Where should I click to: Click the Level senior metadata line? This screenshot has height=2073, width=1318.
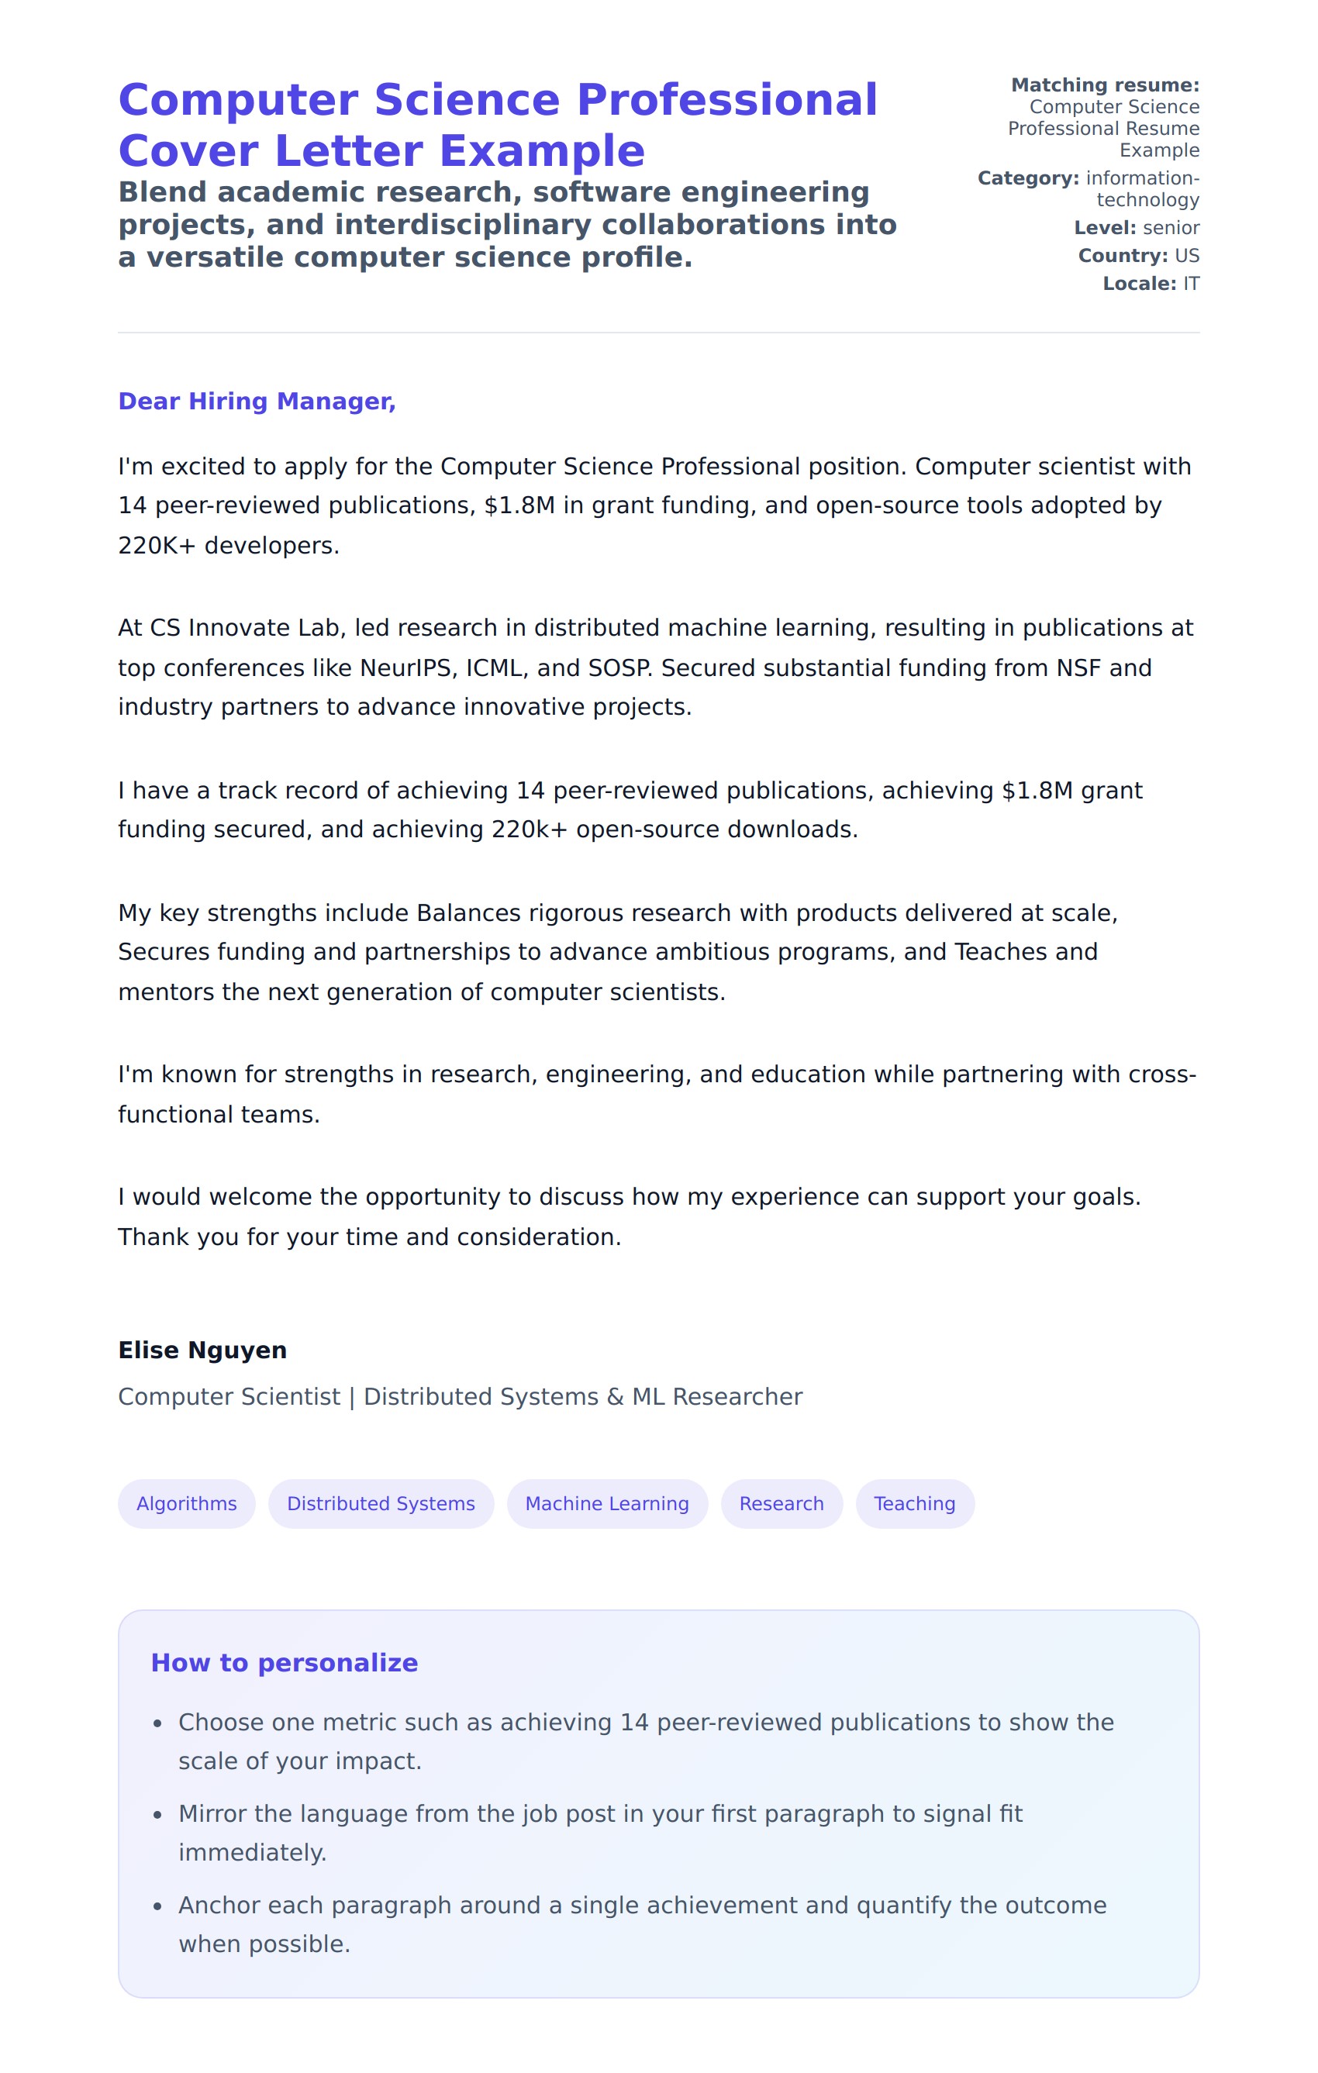tap(1137, 228)
